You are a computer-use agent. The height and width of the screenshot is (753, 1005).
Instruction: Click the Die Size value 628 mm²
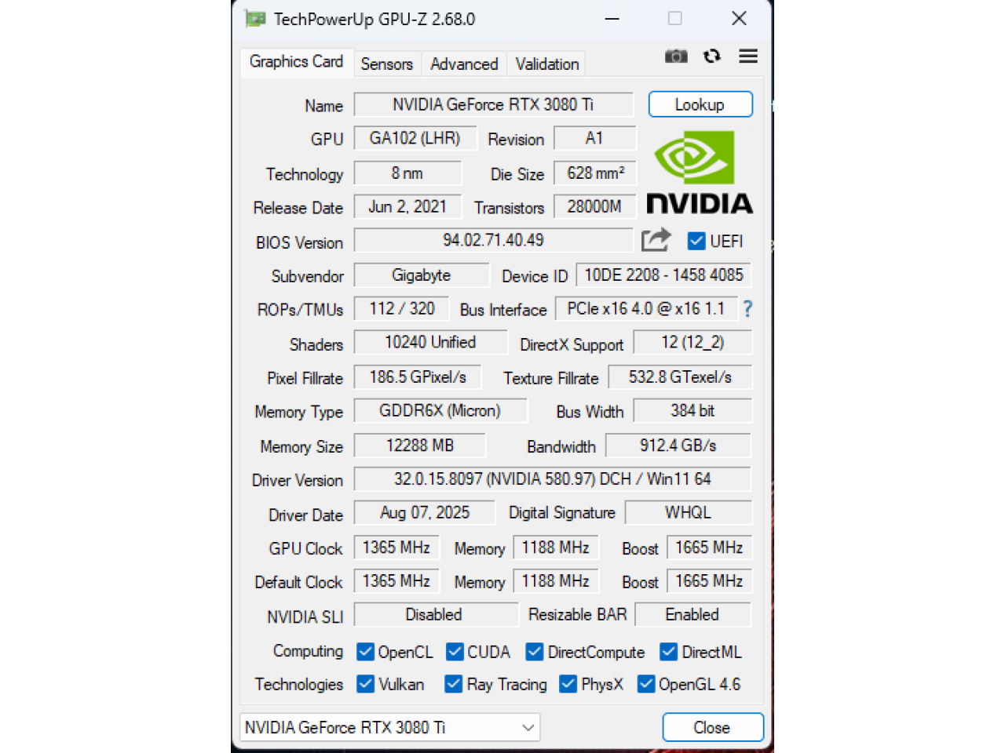595,173
